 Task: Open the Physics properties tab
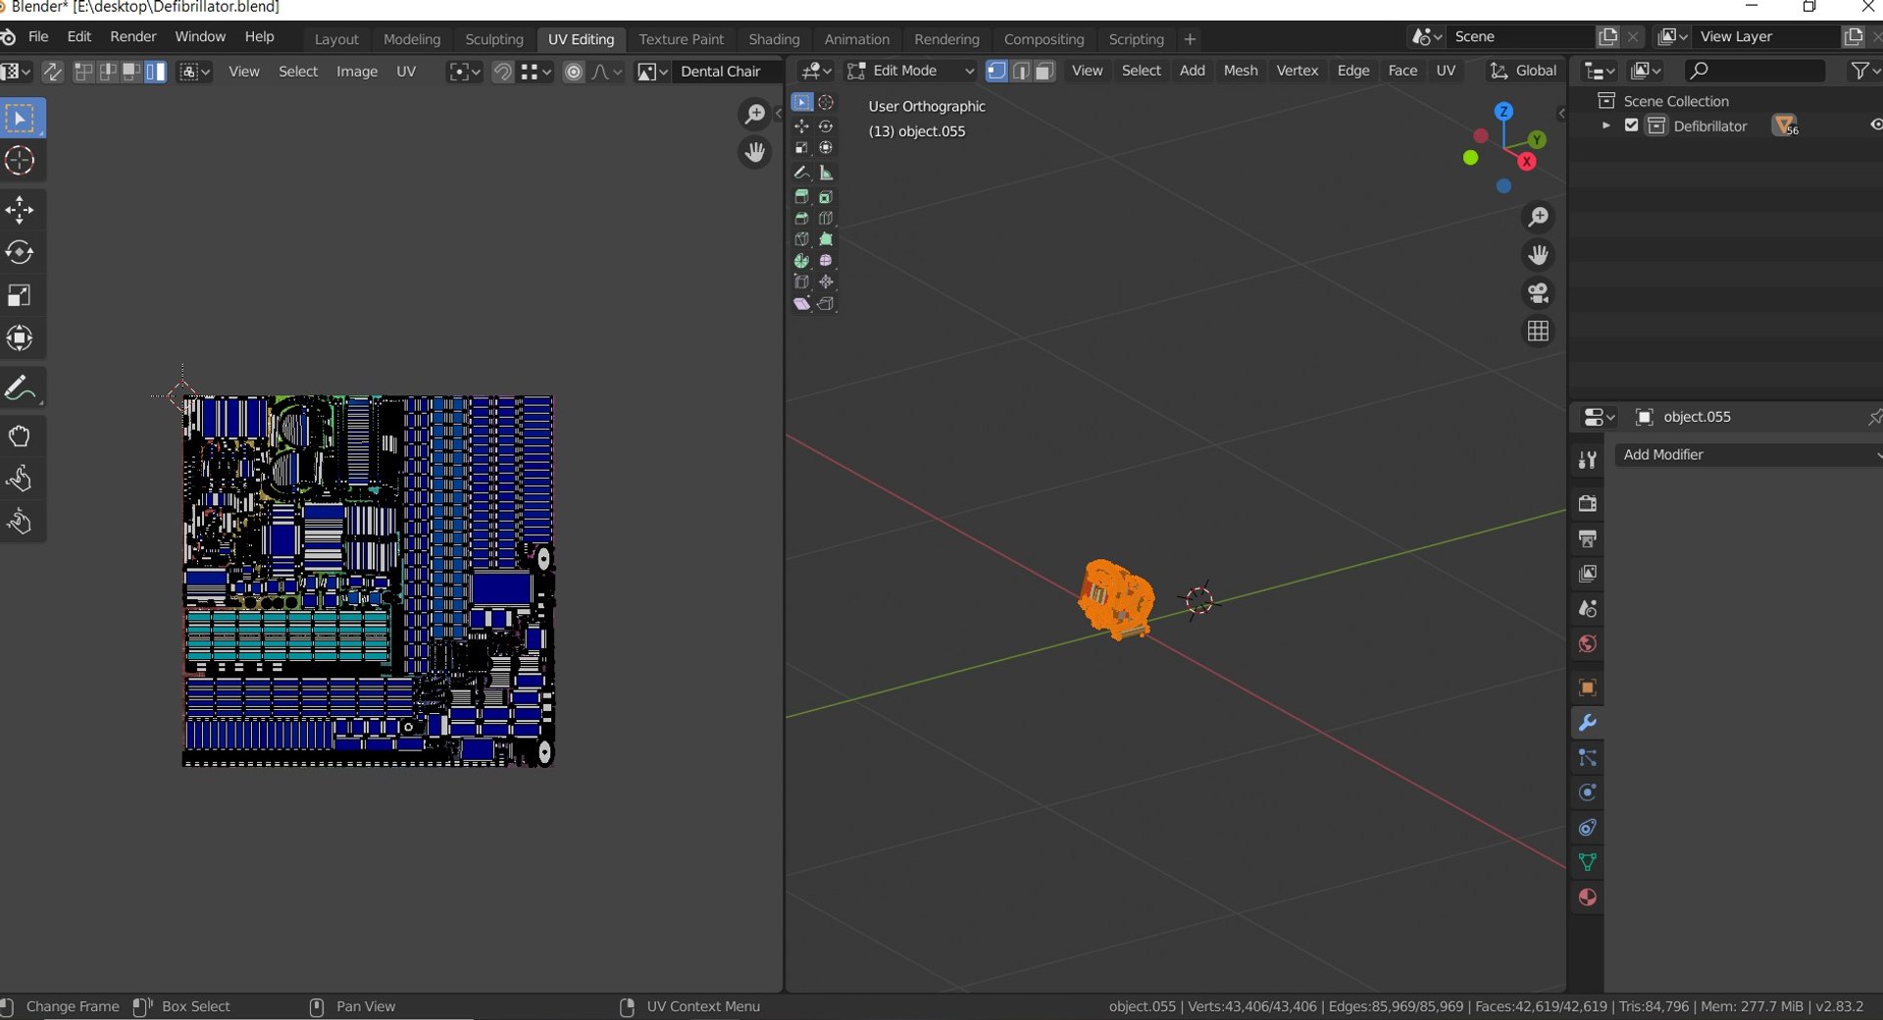1587,792
